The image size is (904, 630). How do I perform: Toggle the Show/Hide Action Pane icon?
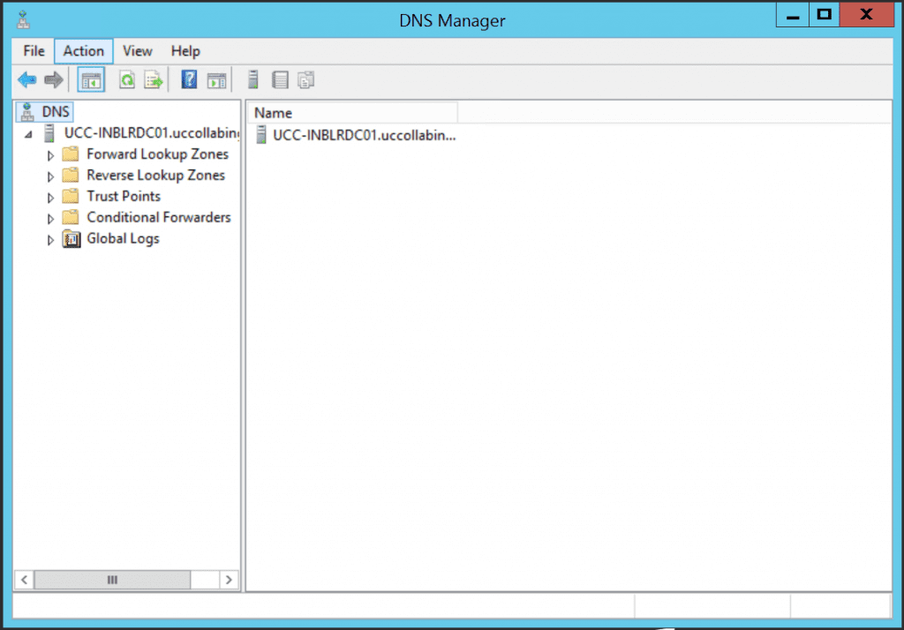coord(215,79)
